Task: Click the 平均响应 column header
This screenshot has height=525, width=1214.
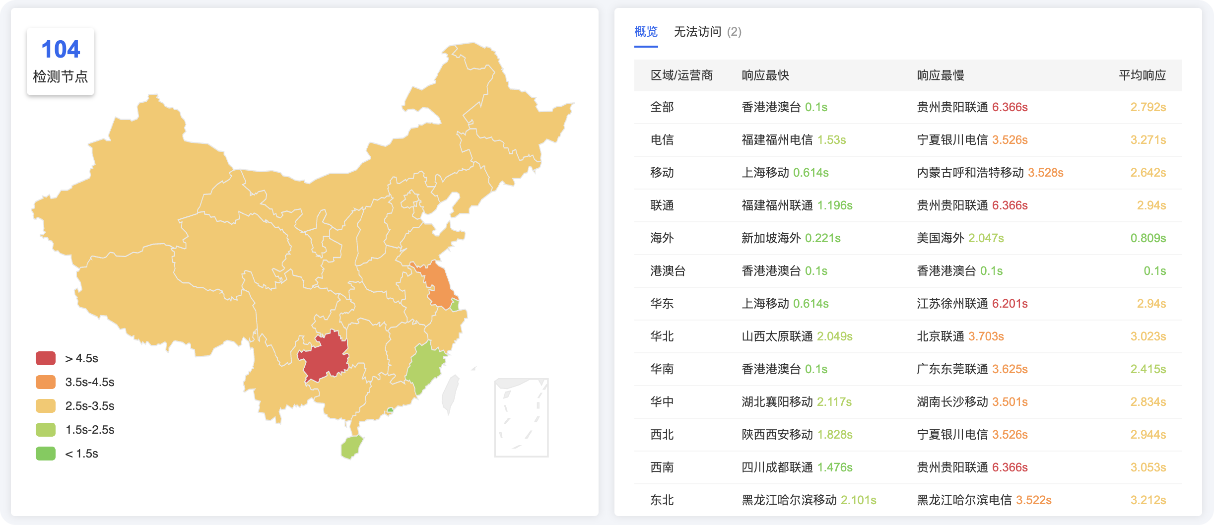Action: 1142,75
